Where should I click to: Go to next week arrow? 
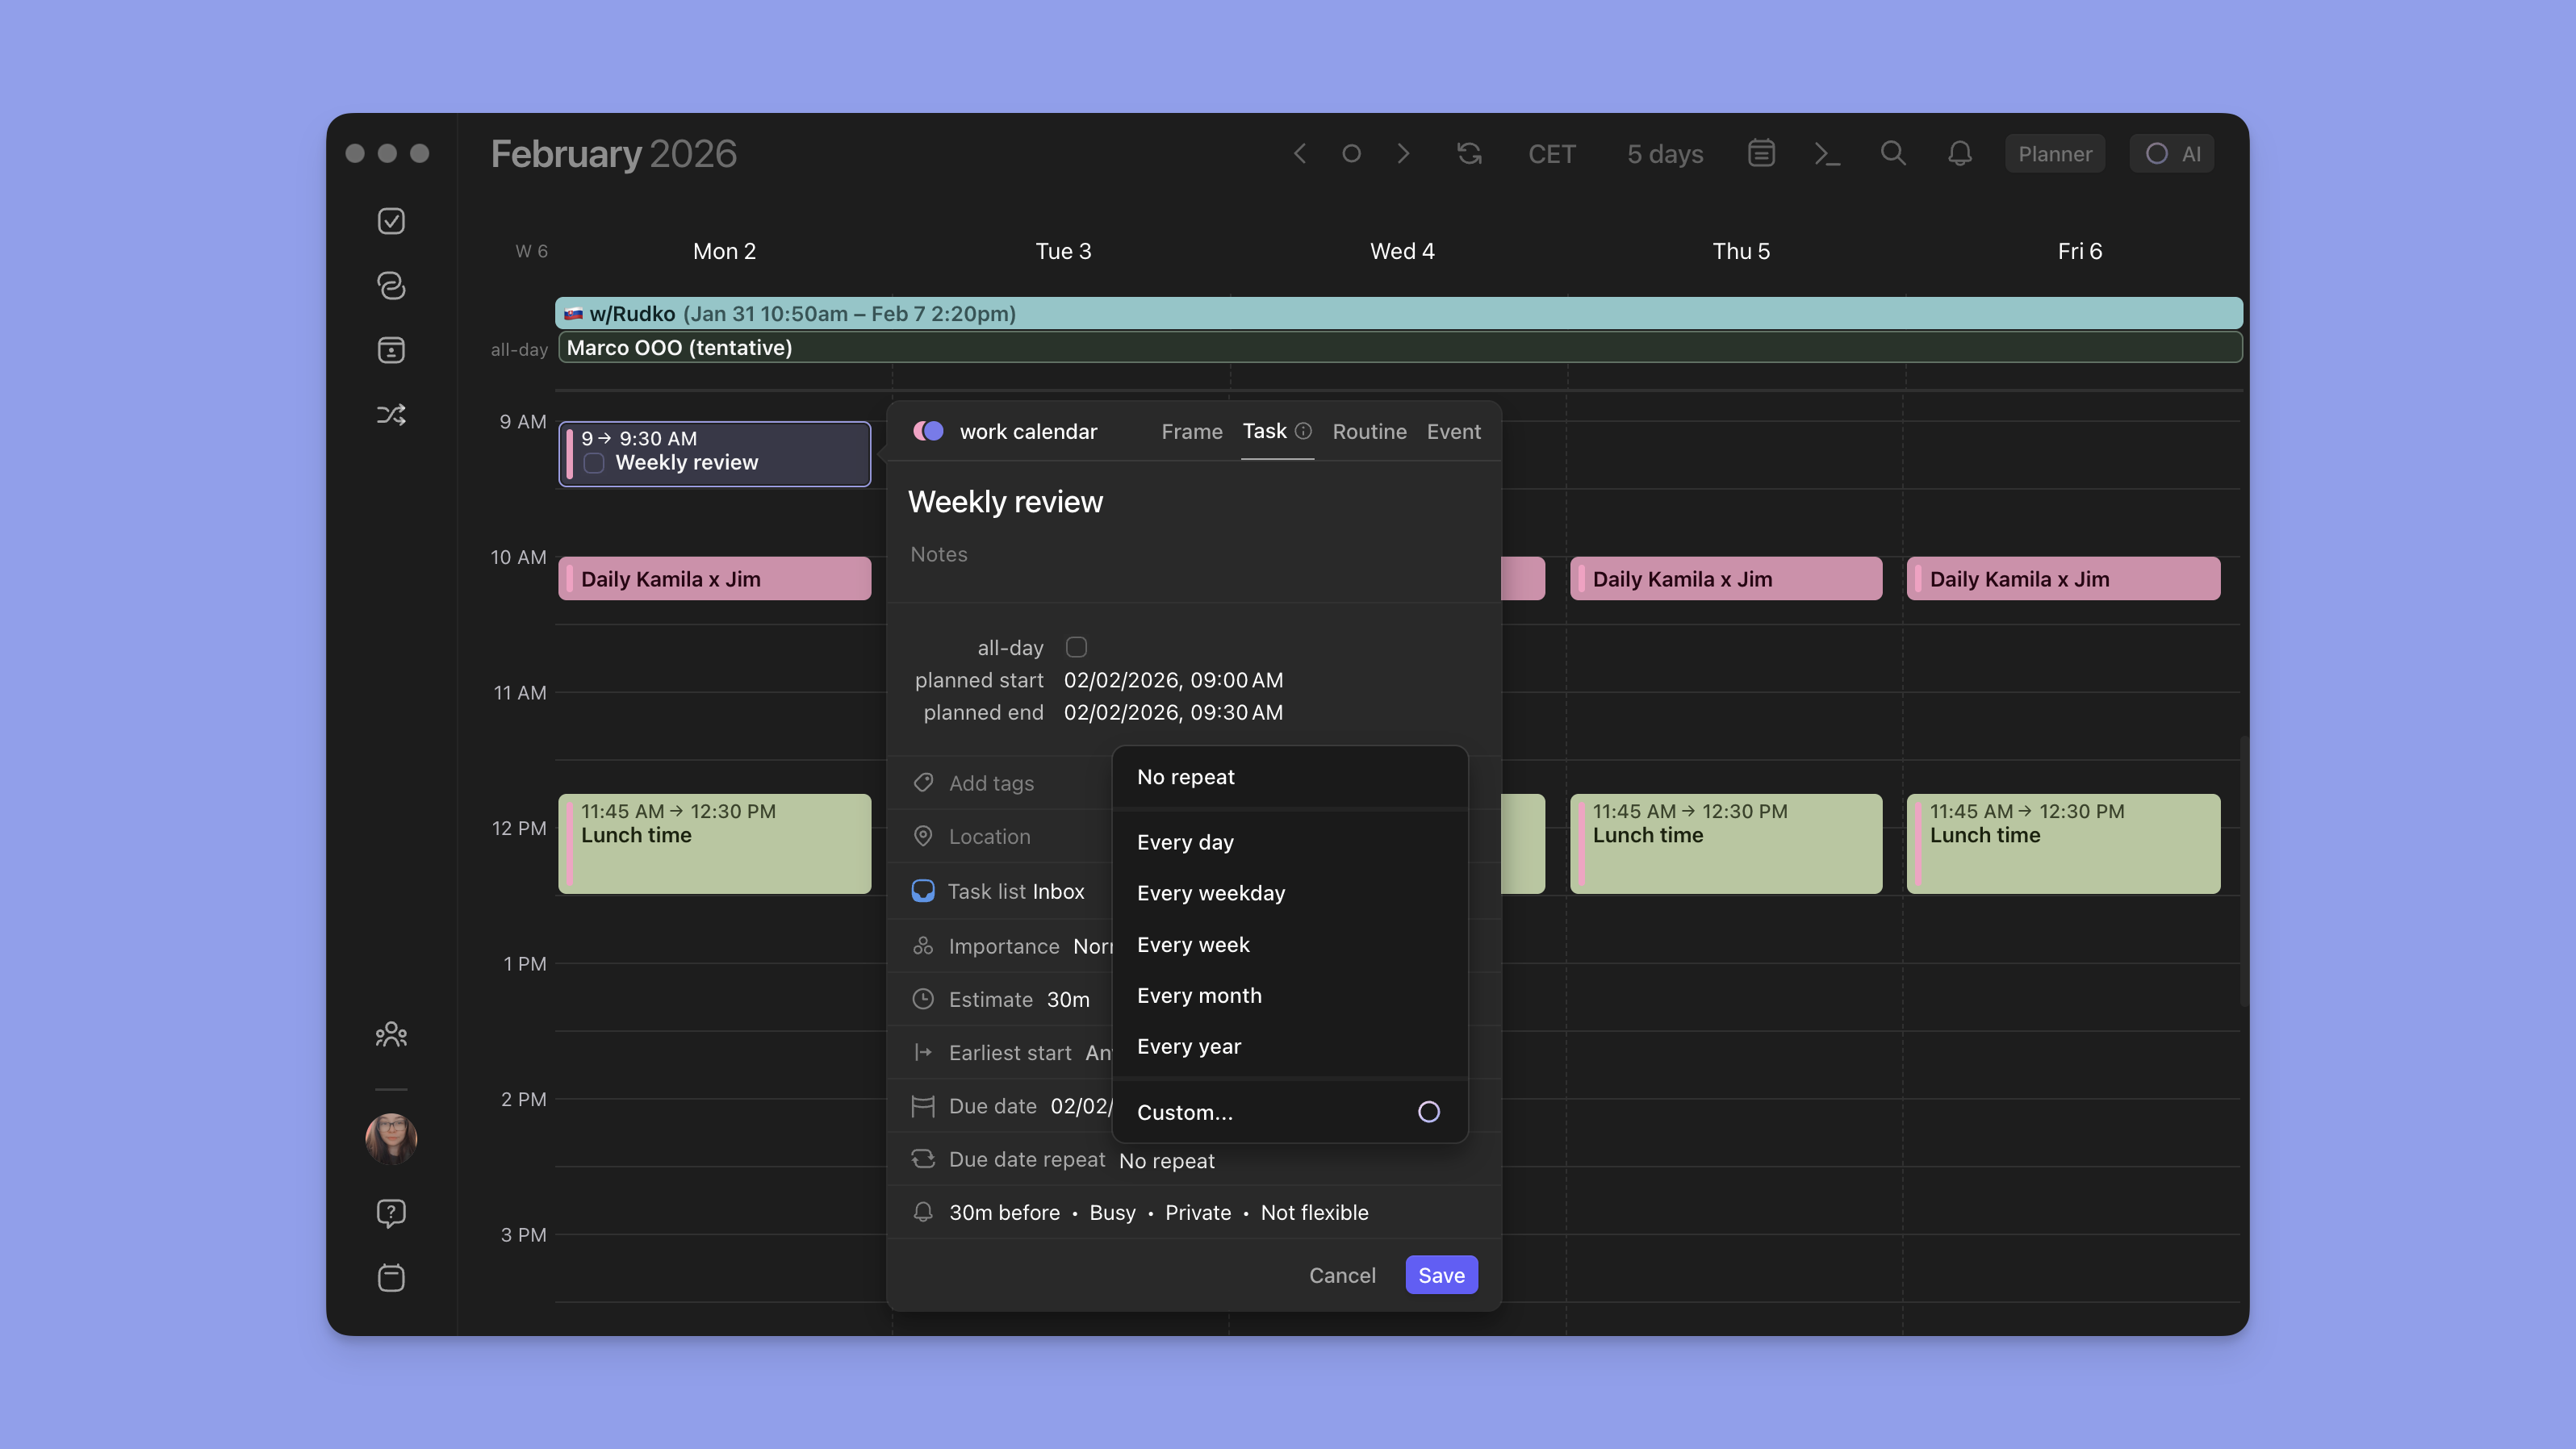tap(1403, 153)
